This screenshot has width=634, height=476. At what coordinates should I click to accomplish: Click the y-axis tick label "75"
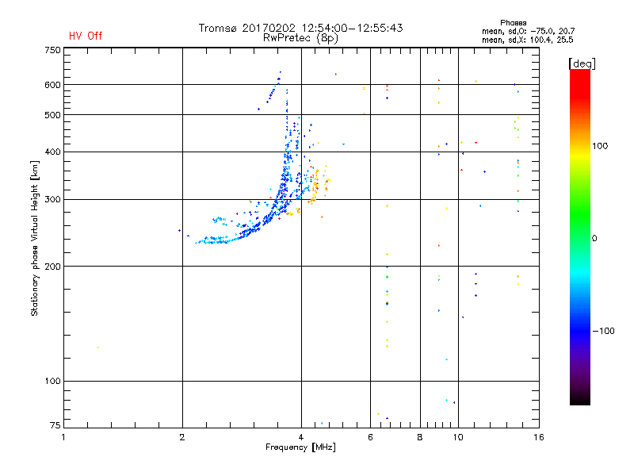pos(55,425)
